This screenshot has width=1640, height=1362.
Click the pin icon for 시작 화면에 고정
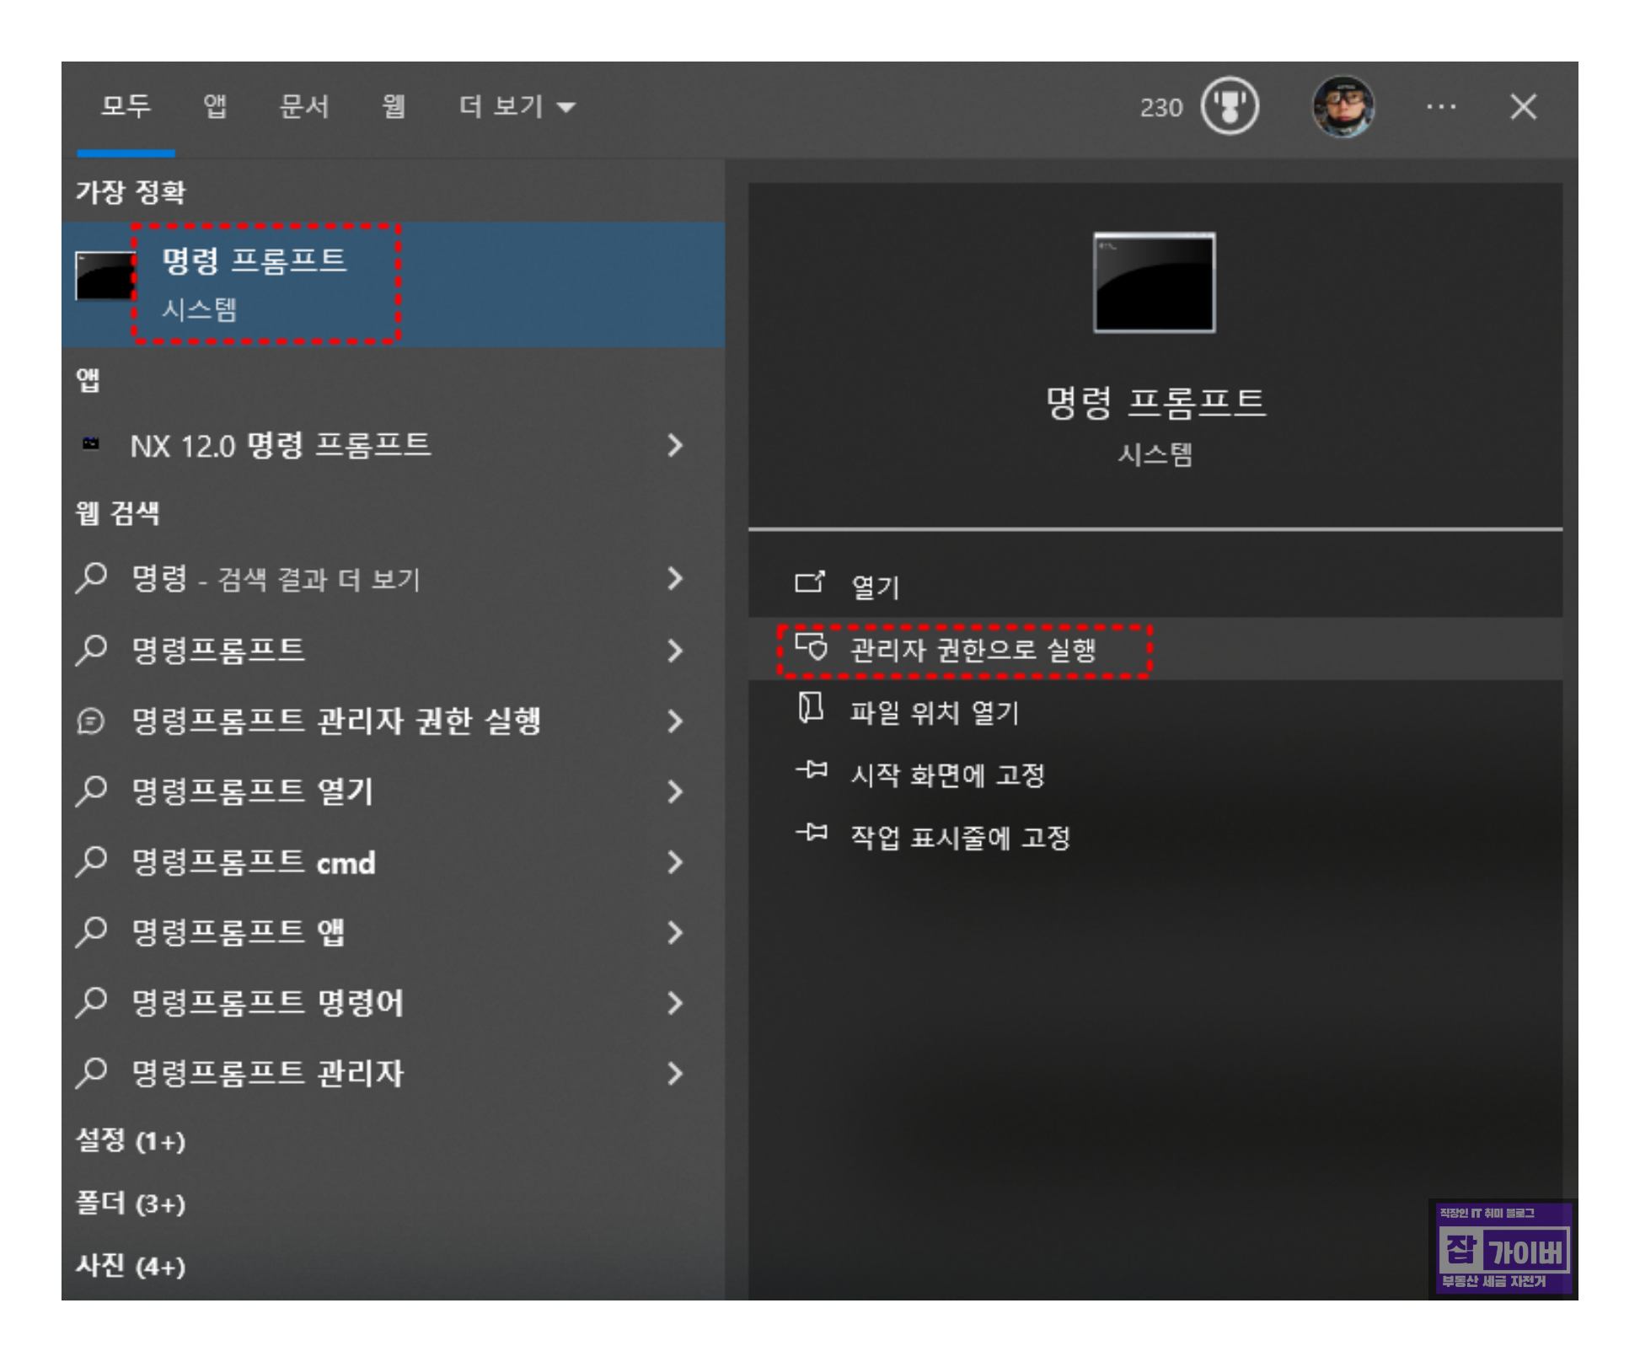click(812, 770)
